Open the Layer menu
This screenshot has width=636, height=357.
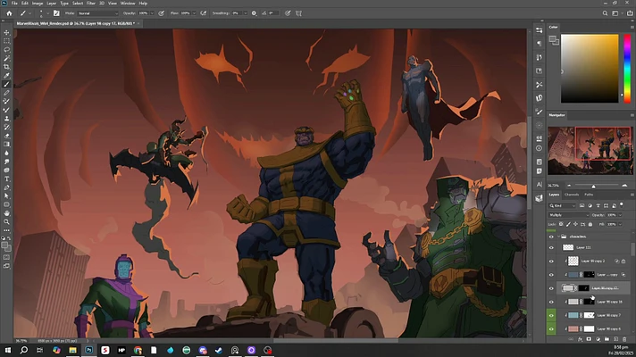[x=52, y=4]
